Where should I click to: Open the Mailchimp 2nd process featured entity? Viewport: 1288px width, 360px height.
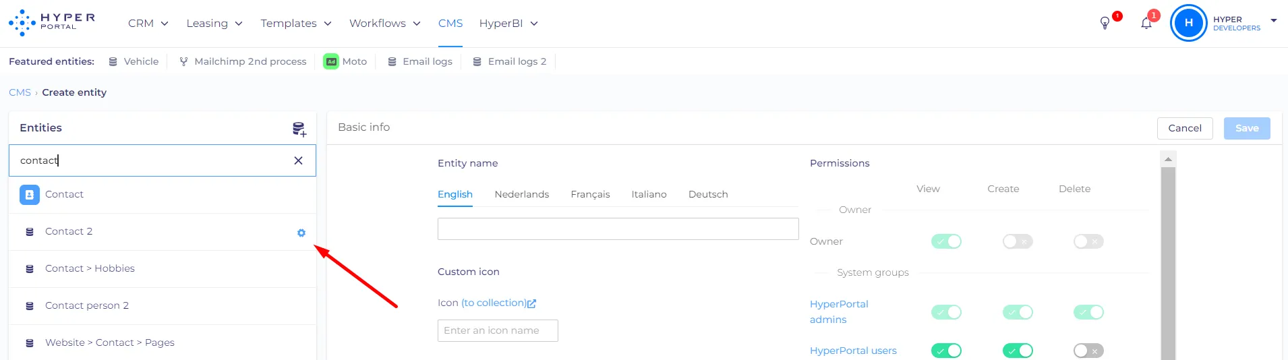243,61
